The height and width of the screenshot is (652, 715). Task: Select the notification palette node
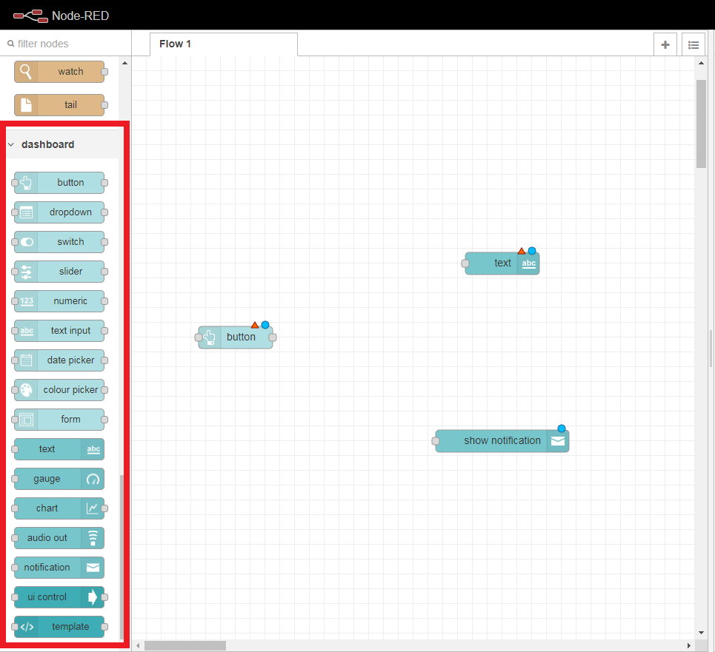pos(59,568)
